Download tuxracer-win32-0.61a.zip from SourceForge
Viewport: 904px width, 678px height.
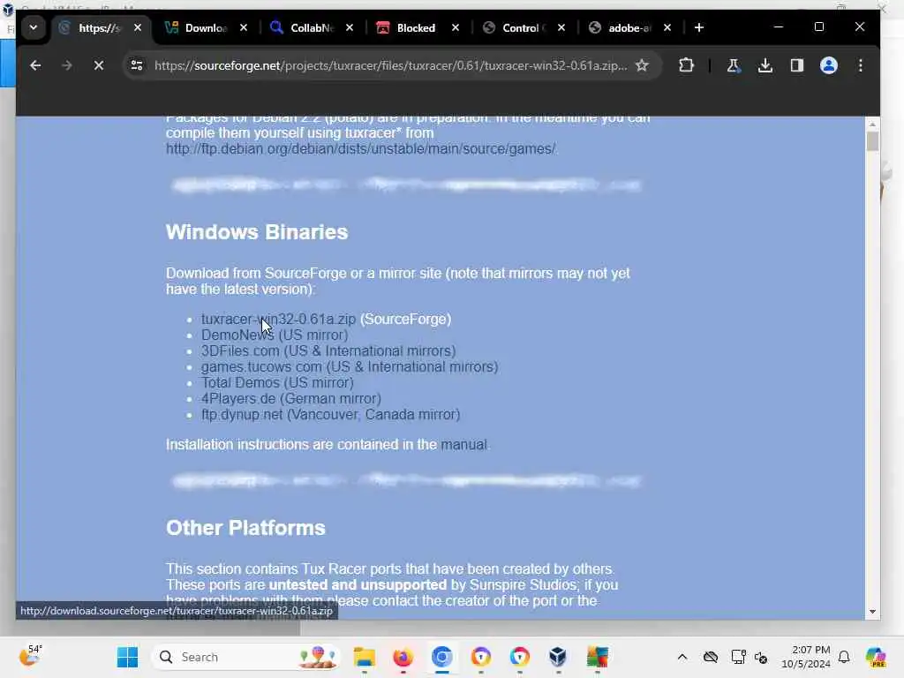point(278,319)
